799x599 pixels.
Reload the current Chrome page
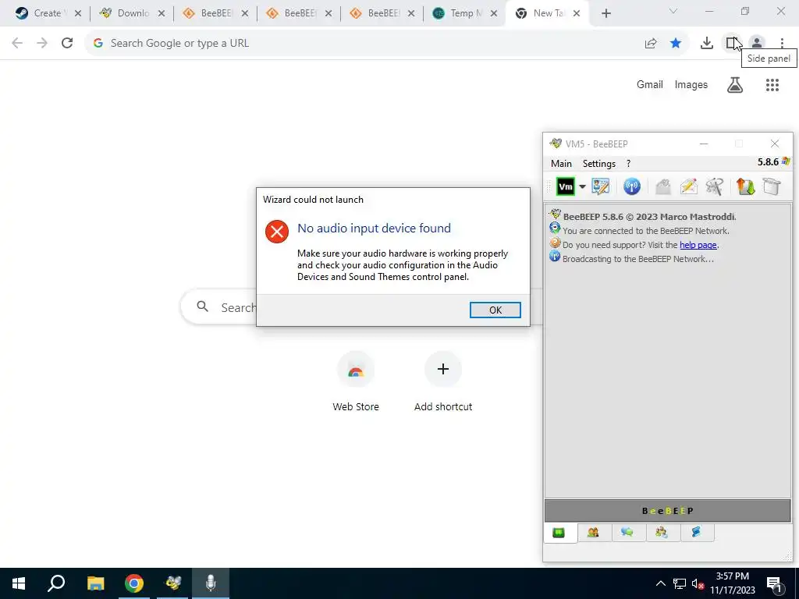tap(67, 44)
